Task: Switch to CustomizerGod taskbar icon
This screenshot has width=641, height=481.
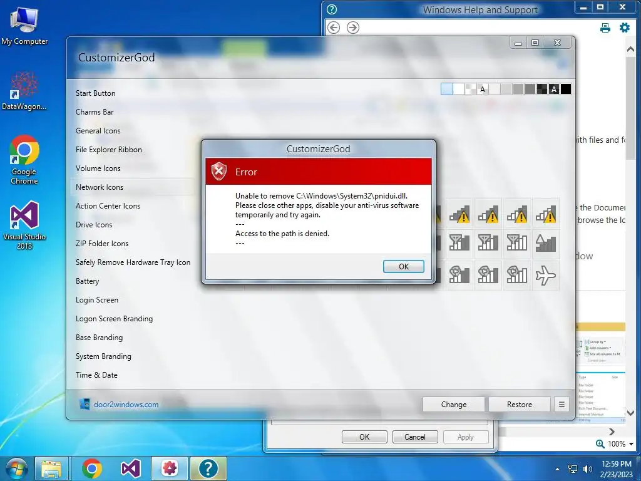Action: pyautogui.click(x=169, y=468)
